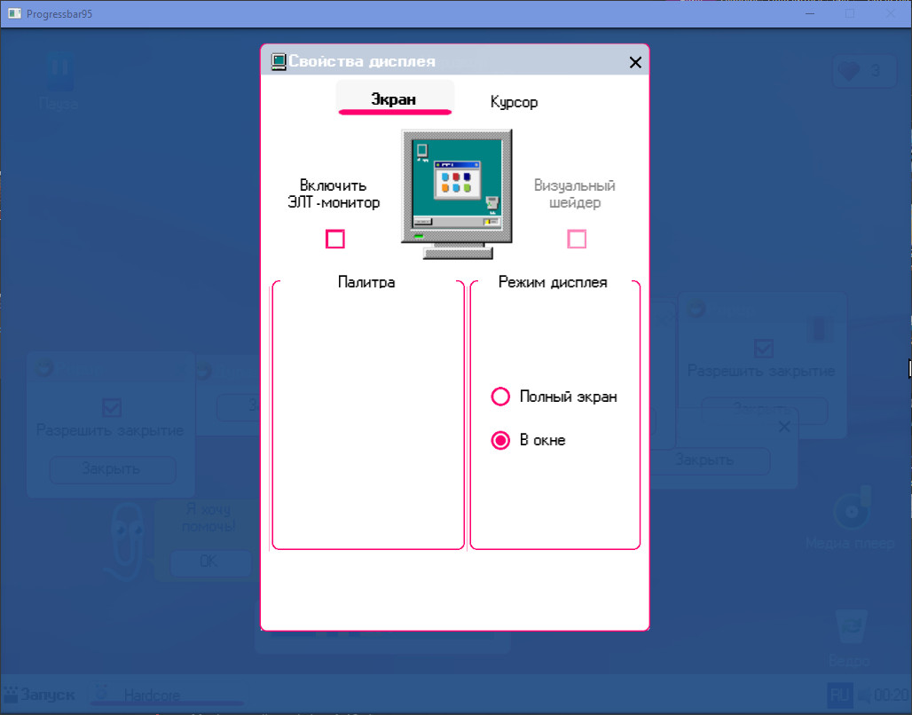912x715 pixels.
Task: Switch to the Курсор tab
Action: pos(514,102)
